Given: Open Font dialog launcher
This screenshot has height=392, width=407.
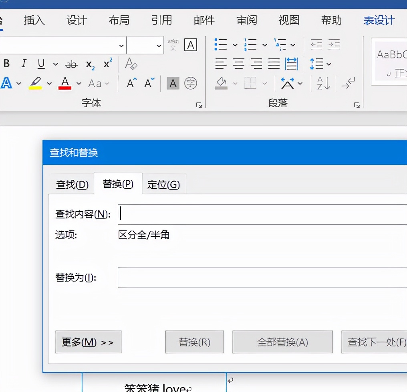Looking at the screenshot, I should [199, 105].
